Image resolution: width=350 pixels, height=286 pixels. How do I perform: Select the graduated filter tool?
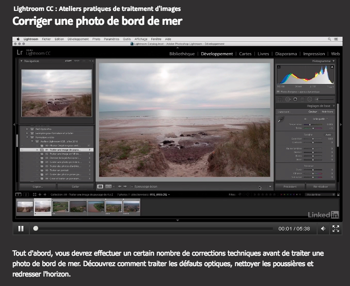[x=303, y=99]
